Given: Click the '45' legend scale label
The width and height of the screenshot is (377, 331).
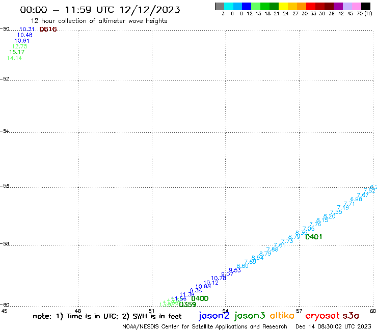Looking at the screenshot, I should click(350, 13).
